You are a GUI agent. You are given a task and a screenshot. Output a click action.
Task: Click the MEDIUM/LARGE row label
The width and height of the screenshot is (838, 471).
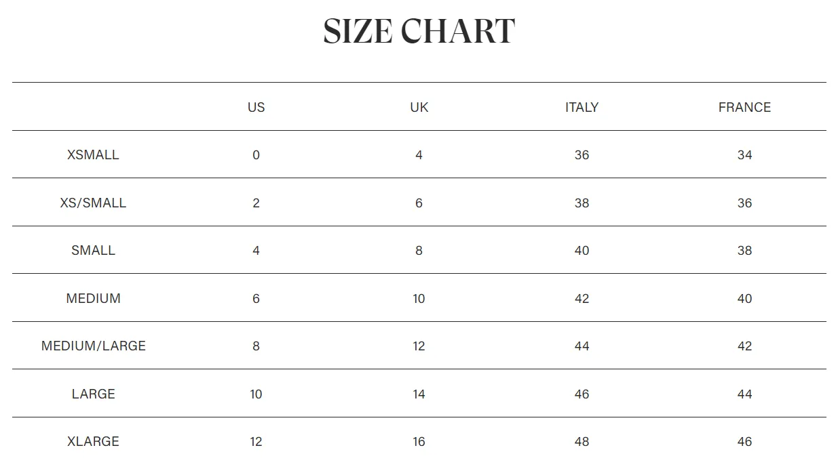[93, 346]
